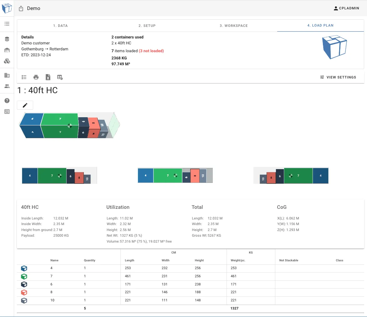367x317 pixels.
Task: Print the load plan
Action: (x=36, y=77)
